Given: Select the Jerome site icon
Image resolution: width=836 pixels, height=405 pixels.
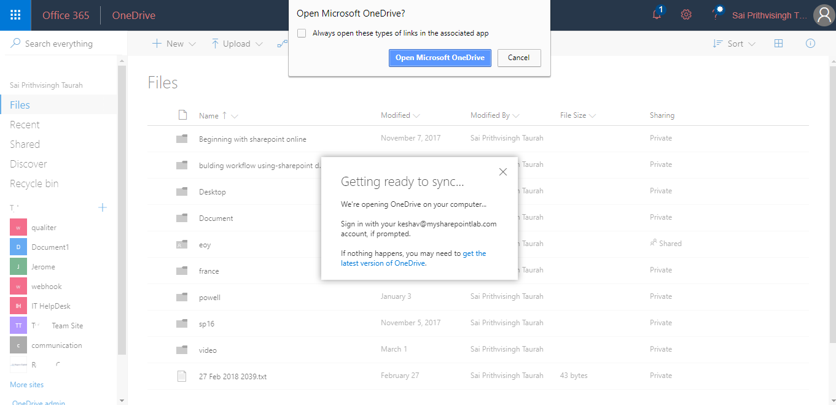Looking at the screenshot, I should (18, 267).
